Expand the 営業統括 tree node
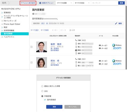Viewport: 127px width, 112px height. pos(2,13)
